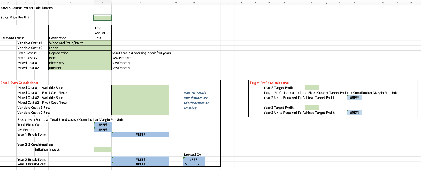
Task: Select the annual cost cell beside Labor
Action: click(x=102, y=48)
